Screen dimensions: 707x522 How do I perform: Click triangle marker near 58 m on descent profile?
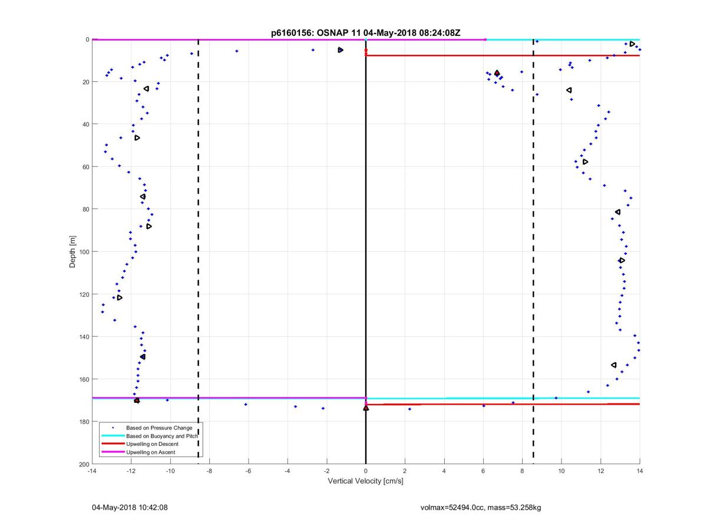[585, 162]
